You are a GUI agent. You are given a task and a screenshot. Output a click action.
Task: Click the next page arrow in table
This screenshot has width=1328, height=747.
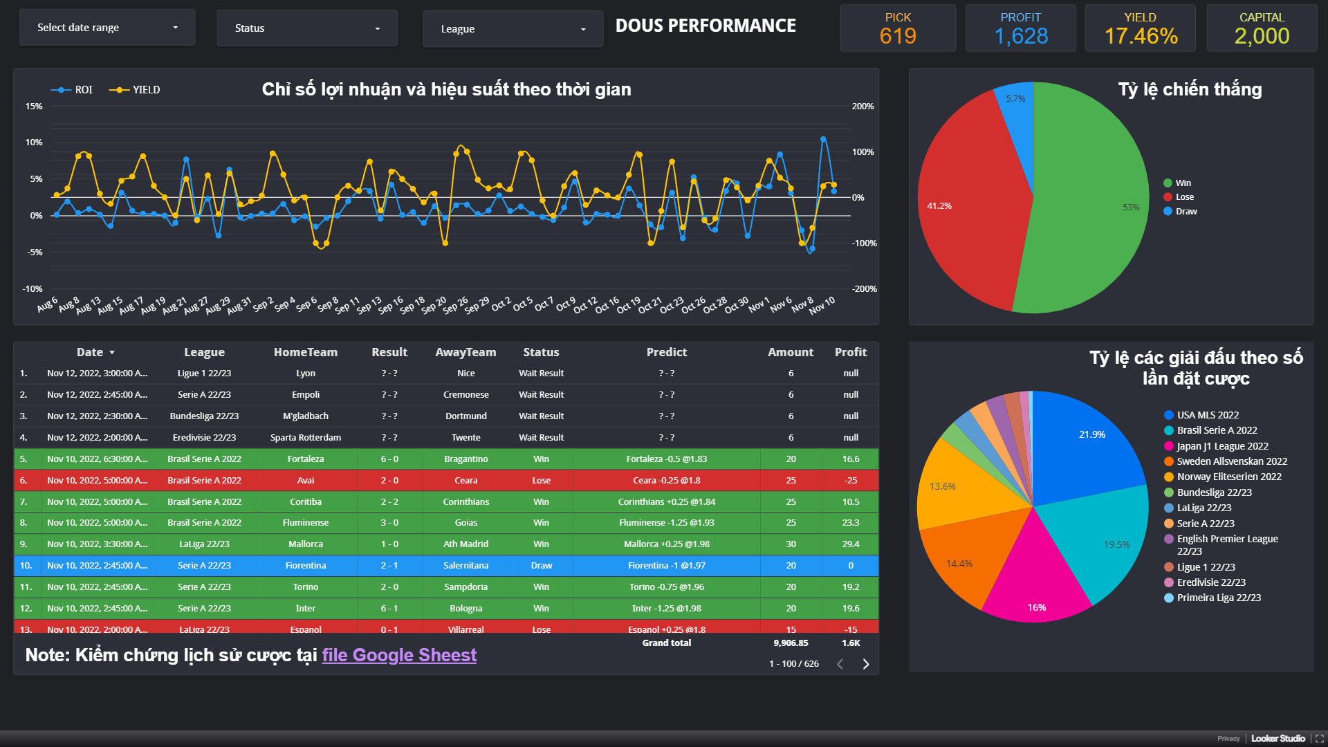[865, 664]
